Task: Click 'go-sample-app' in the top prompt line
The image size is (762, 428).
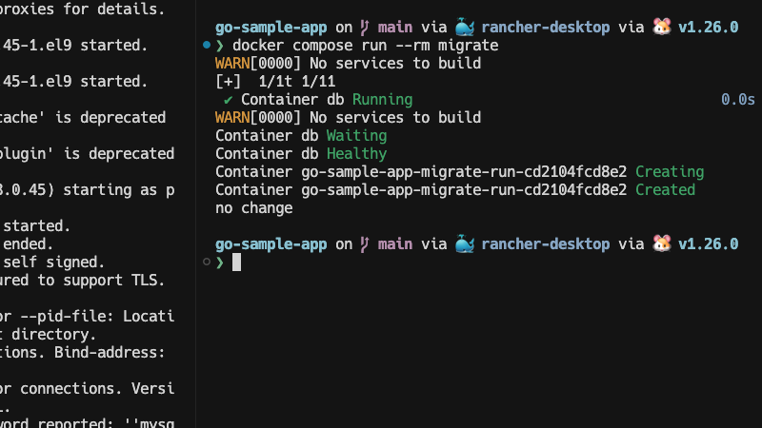Action: click(271, 28)
